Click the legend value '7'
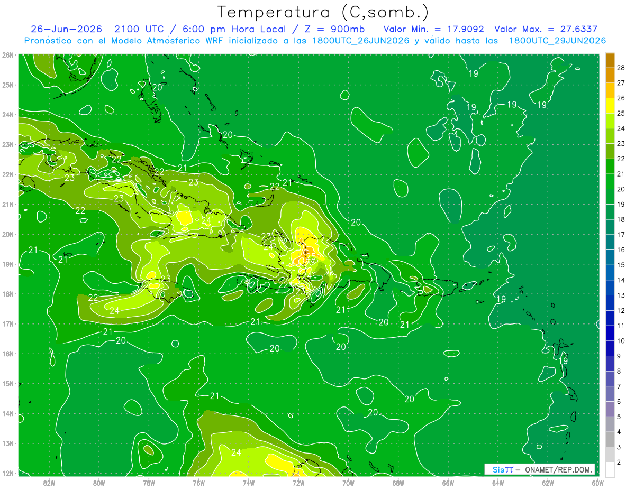 619,386
